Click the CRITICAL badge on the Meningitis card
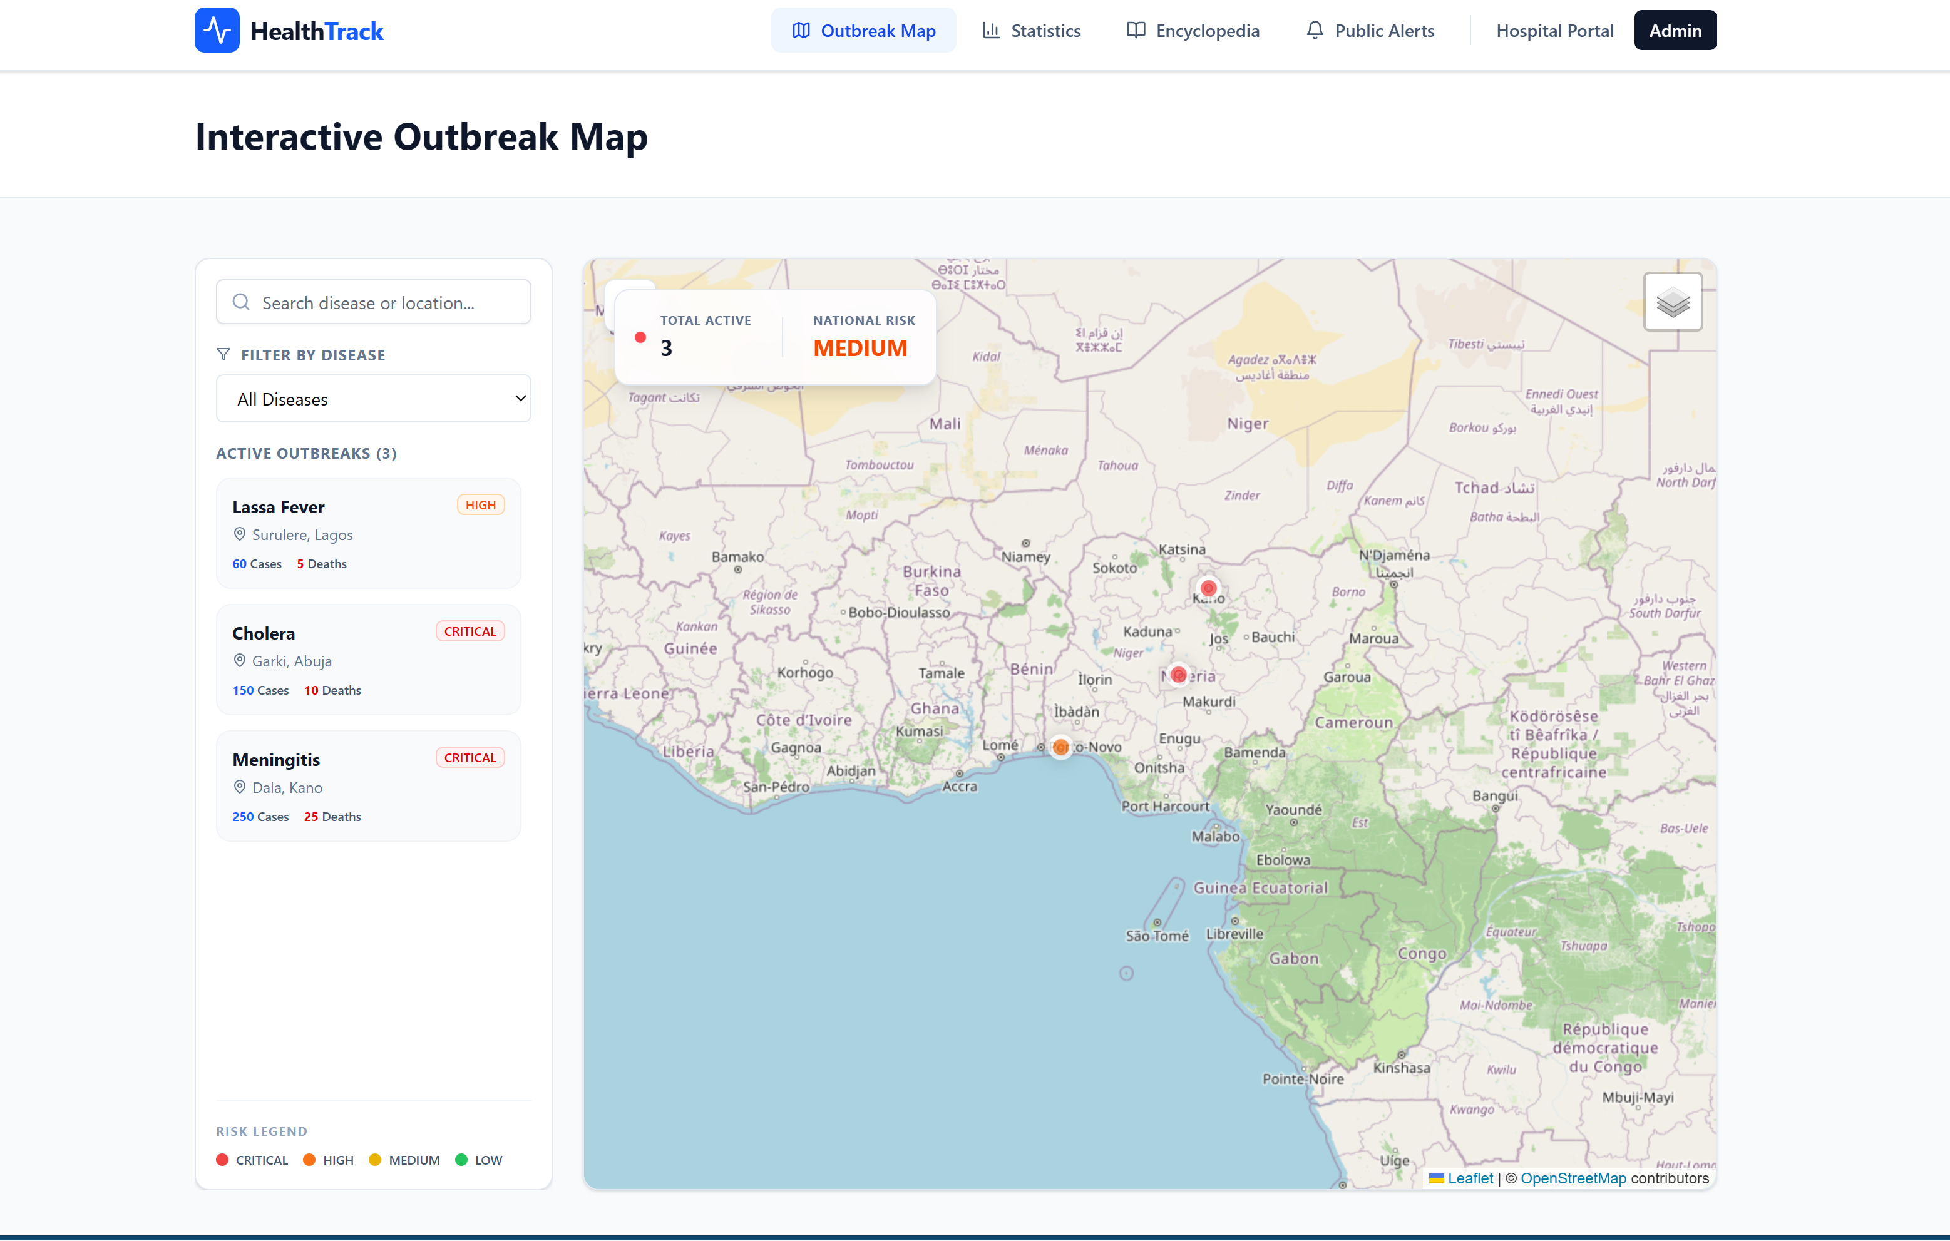This screenshot has width=1950, height=1241. [x=470, y=757]
